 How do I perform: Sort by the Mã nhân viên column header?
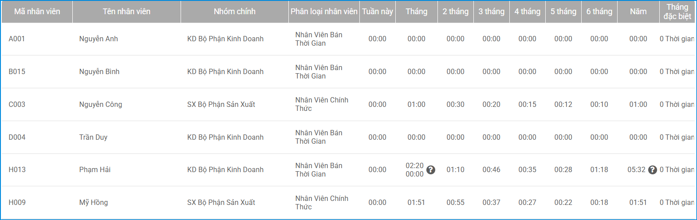(x=37, y=12)
